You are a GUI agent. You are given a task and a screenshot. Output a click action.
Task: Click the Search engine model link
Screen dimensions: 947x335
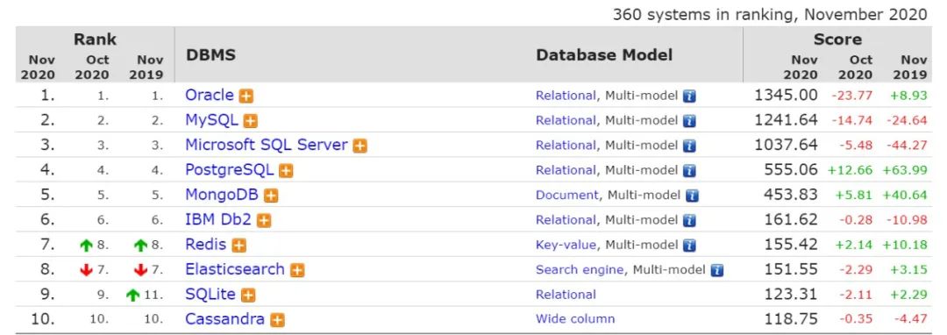pyautogui.click(x=580, y=270)
